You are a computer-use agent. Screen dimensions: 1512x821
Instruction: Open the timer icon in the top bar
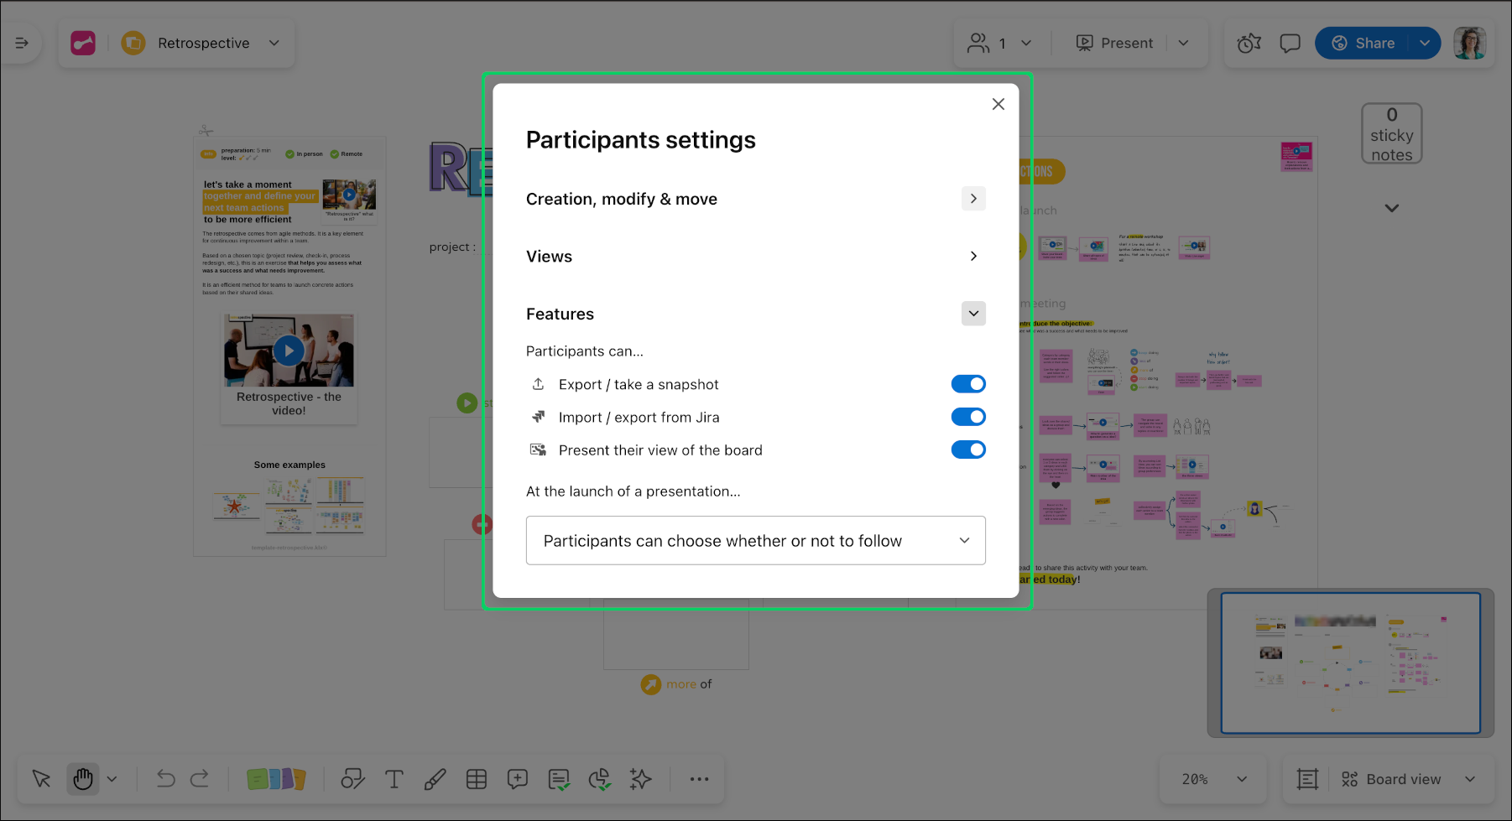pyautogui.click(x=1248, y=43)
